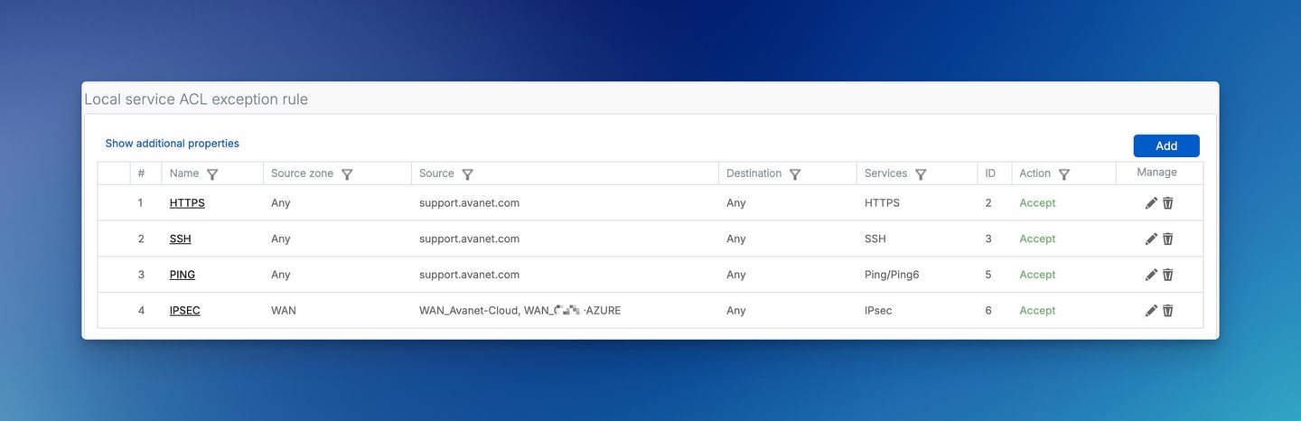Select the Manage column header
Screen dimensions: 1301x421
point(1156,173)
